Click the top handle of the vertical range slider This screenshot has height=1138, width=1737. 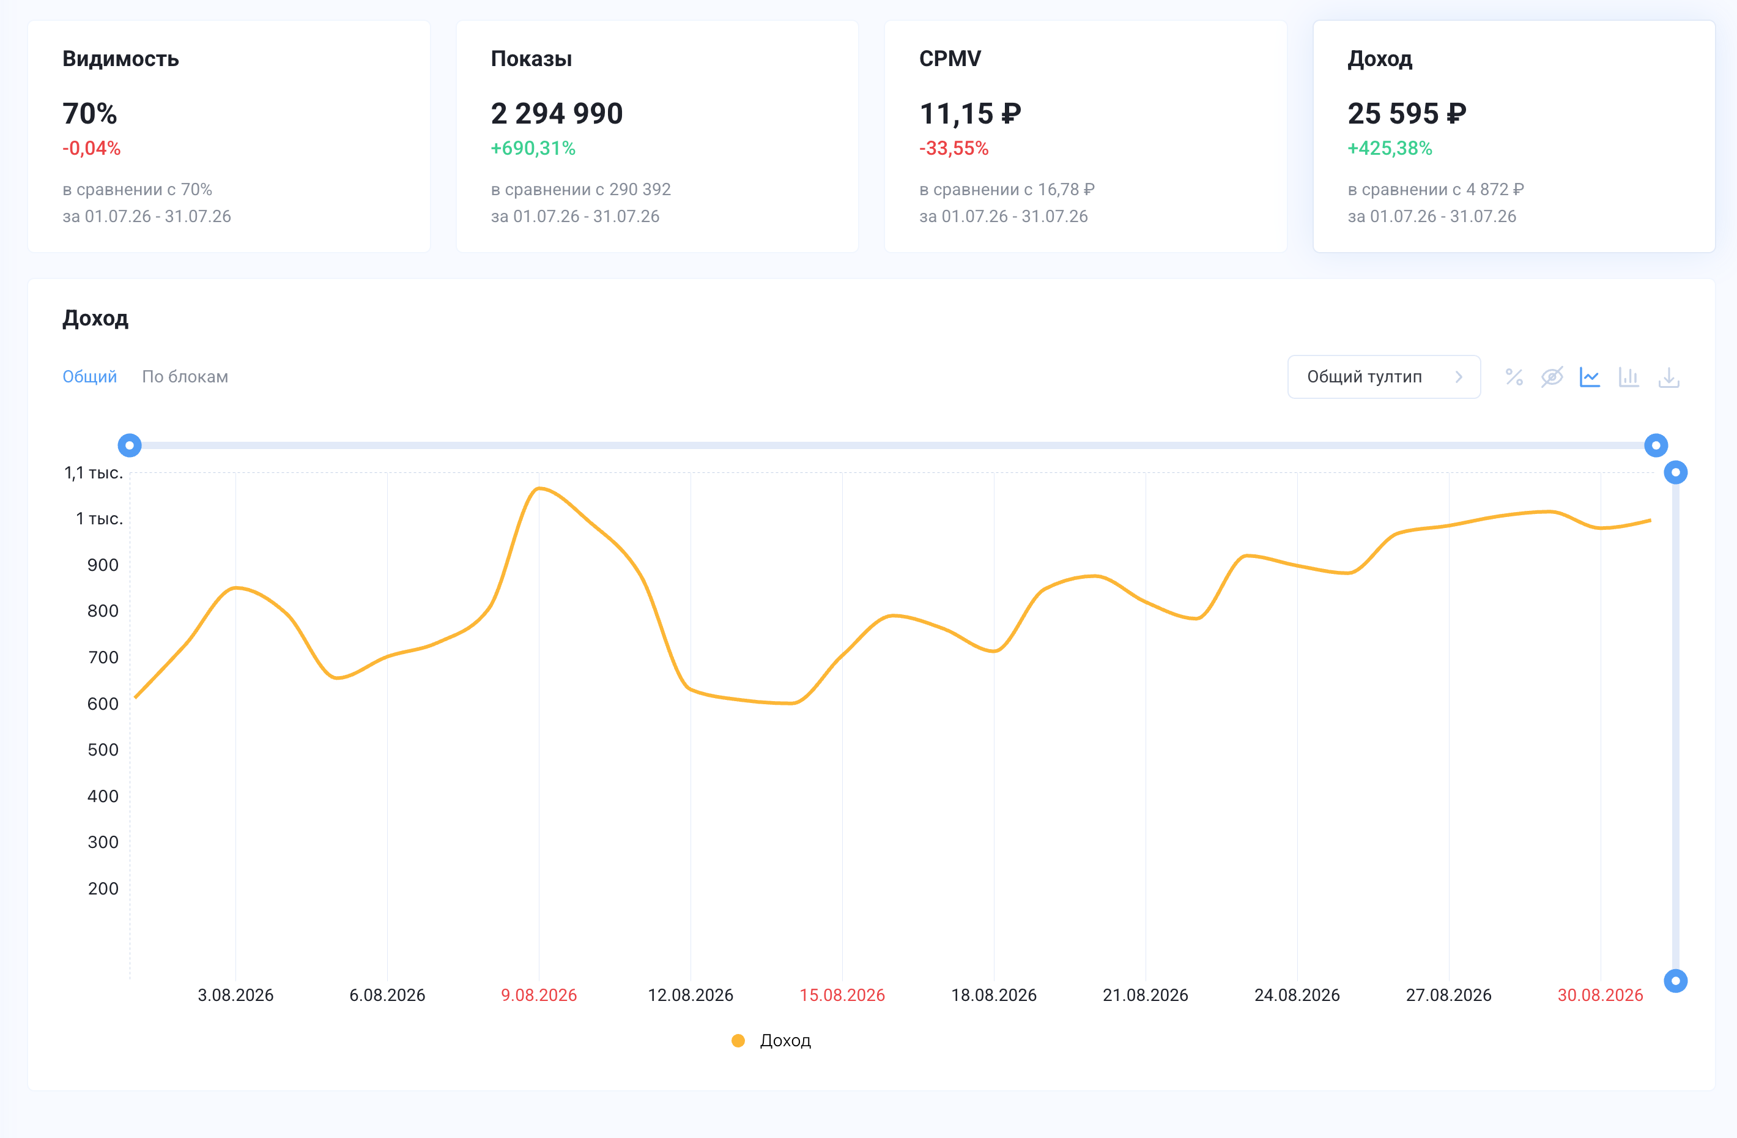1676,472
